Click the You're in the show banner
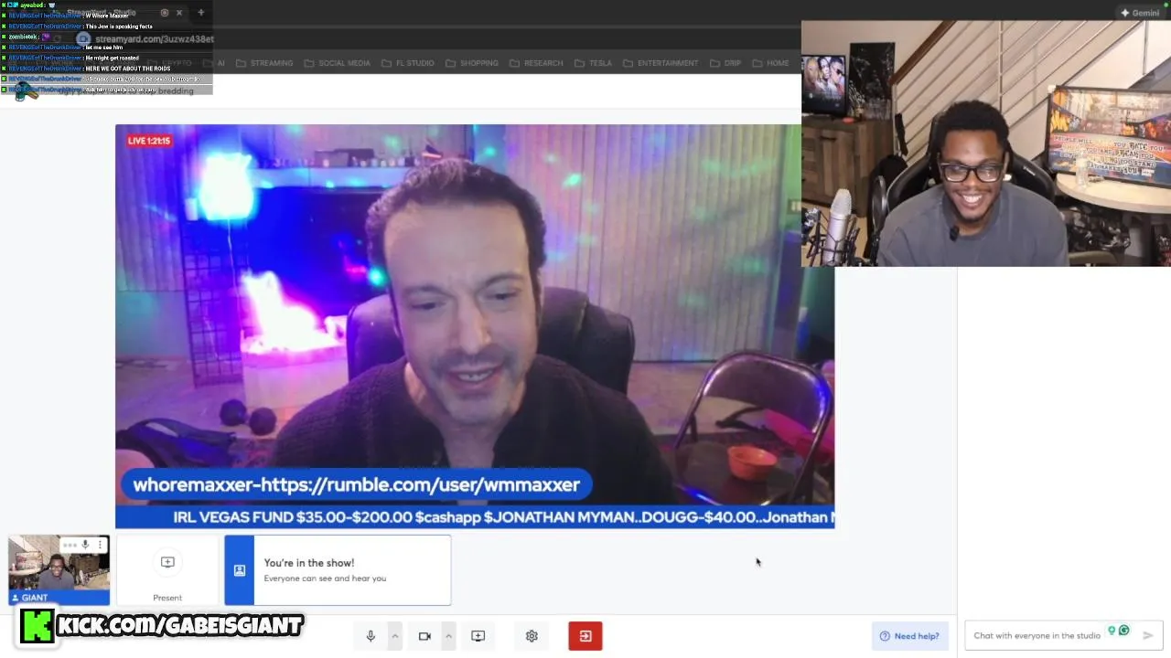Image resolution: width=1171 pixels, height=658 pixels. (x=338, y=570)
